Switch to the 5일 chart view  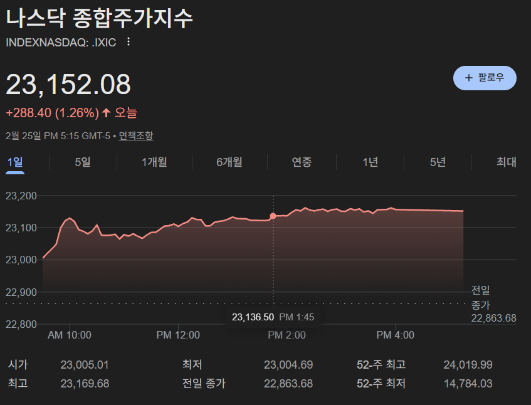click(81, 161)
